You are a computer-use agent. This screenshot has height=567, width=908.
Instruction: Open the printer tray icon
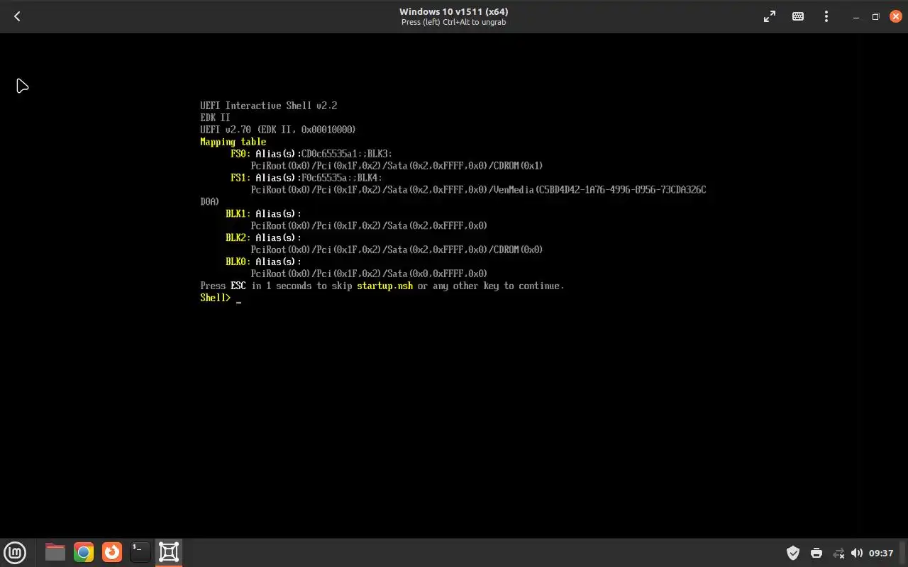pyautogui.click(x=816, y=553)
